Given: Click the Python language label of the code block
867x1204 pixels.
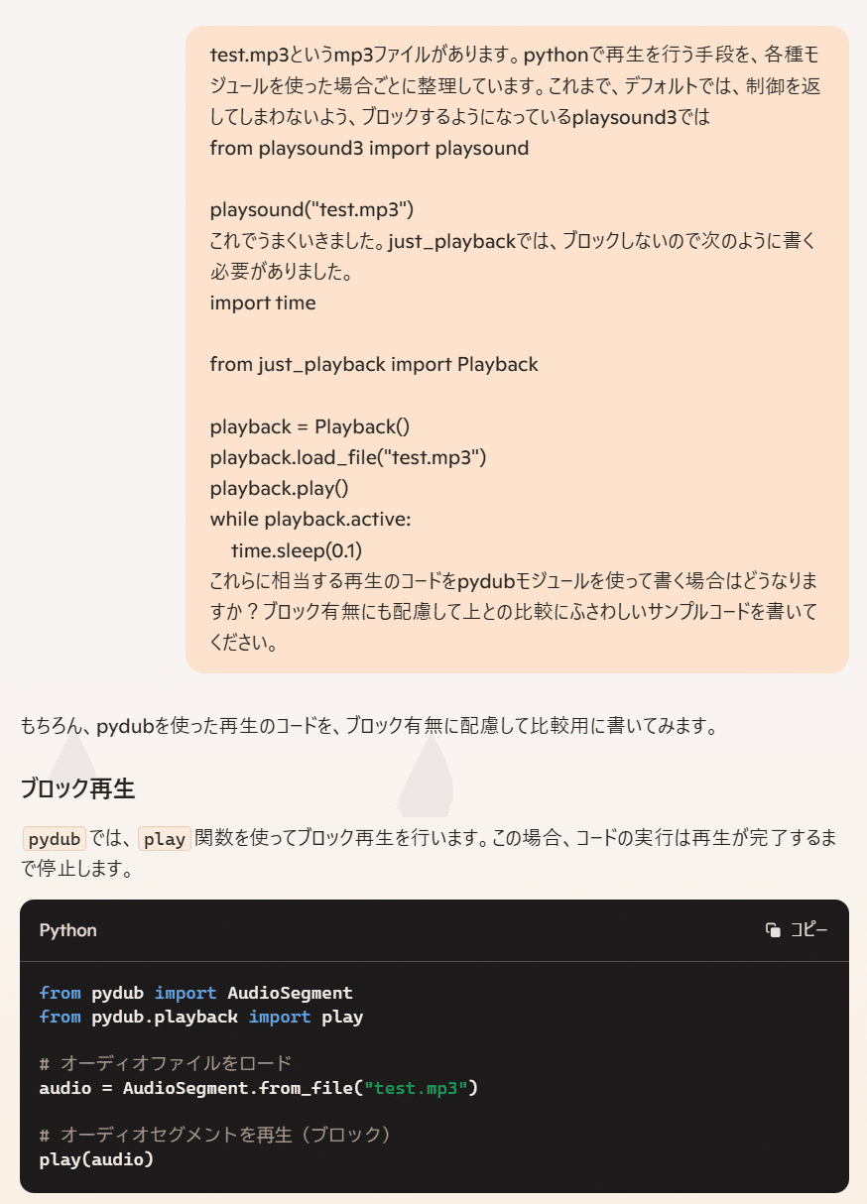Looking at the screenshot, I should pos(68,930).
